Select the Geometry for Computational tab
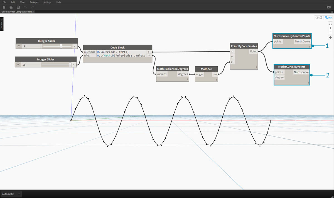 tap(17, 11)
